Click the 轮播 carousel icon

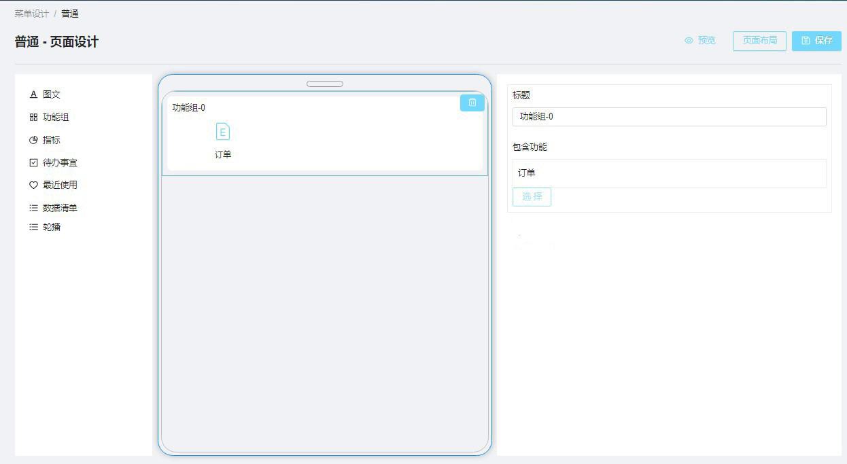[x=33, y=227]
